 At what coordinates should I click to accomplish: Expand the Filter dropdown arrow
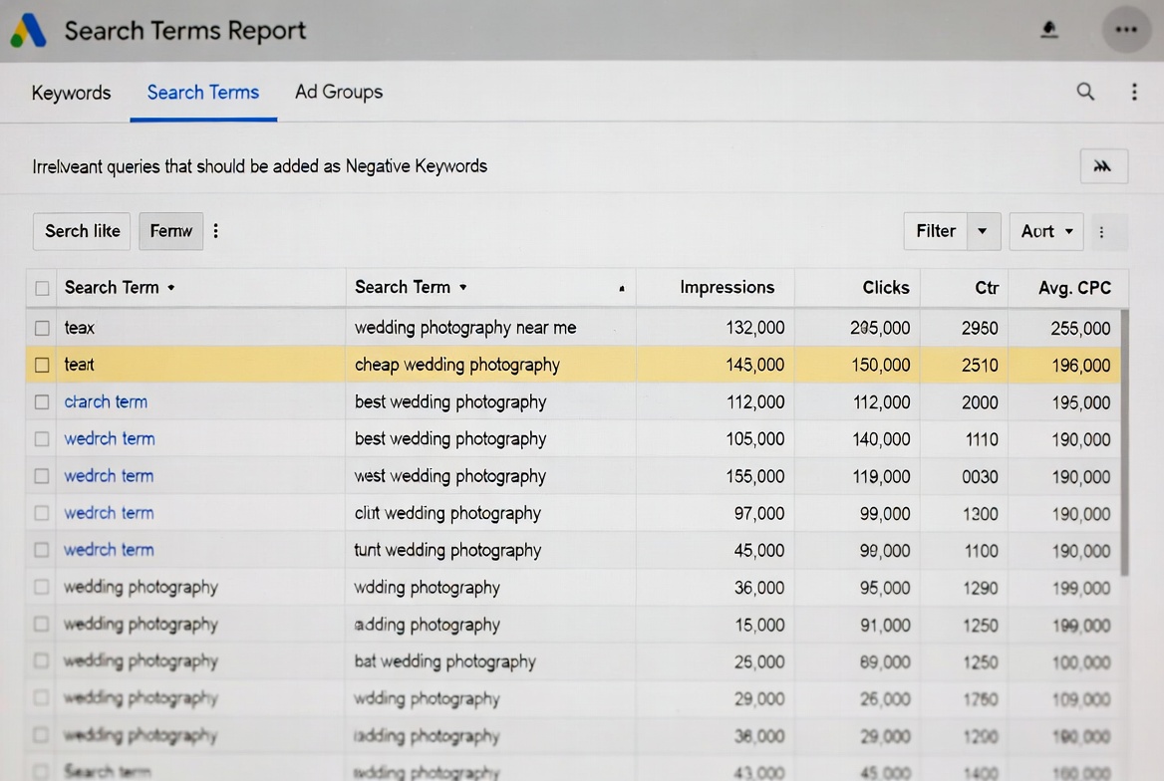[983, 231]
